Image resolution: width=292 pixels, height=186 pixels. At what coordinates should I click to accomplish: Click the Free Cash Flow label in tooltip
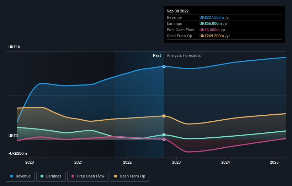coord(180,30)
